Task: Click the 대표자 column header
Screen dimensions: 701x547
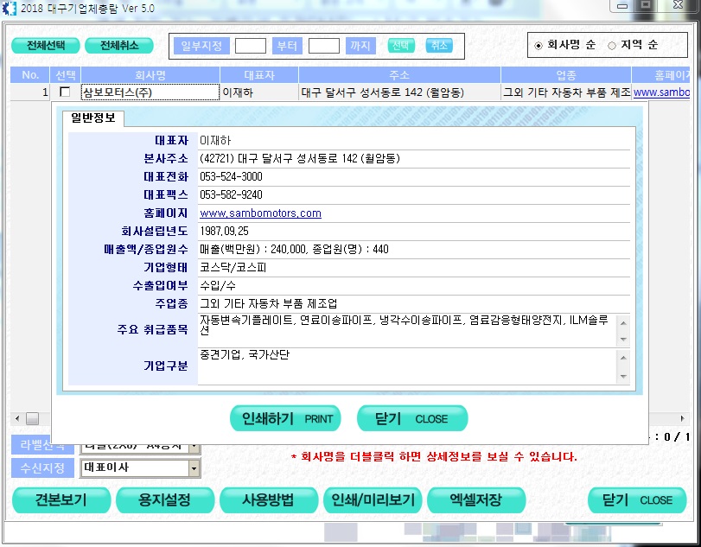Action: tap(259, 75)
